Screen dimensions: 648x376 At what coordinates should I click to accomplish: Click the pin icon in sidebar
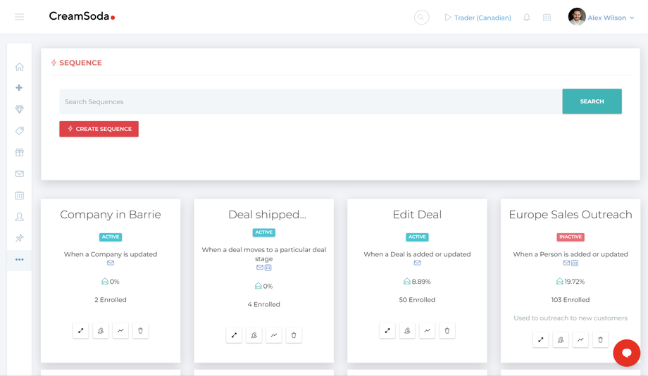pos(20,239)
